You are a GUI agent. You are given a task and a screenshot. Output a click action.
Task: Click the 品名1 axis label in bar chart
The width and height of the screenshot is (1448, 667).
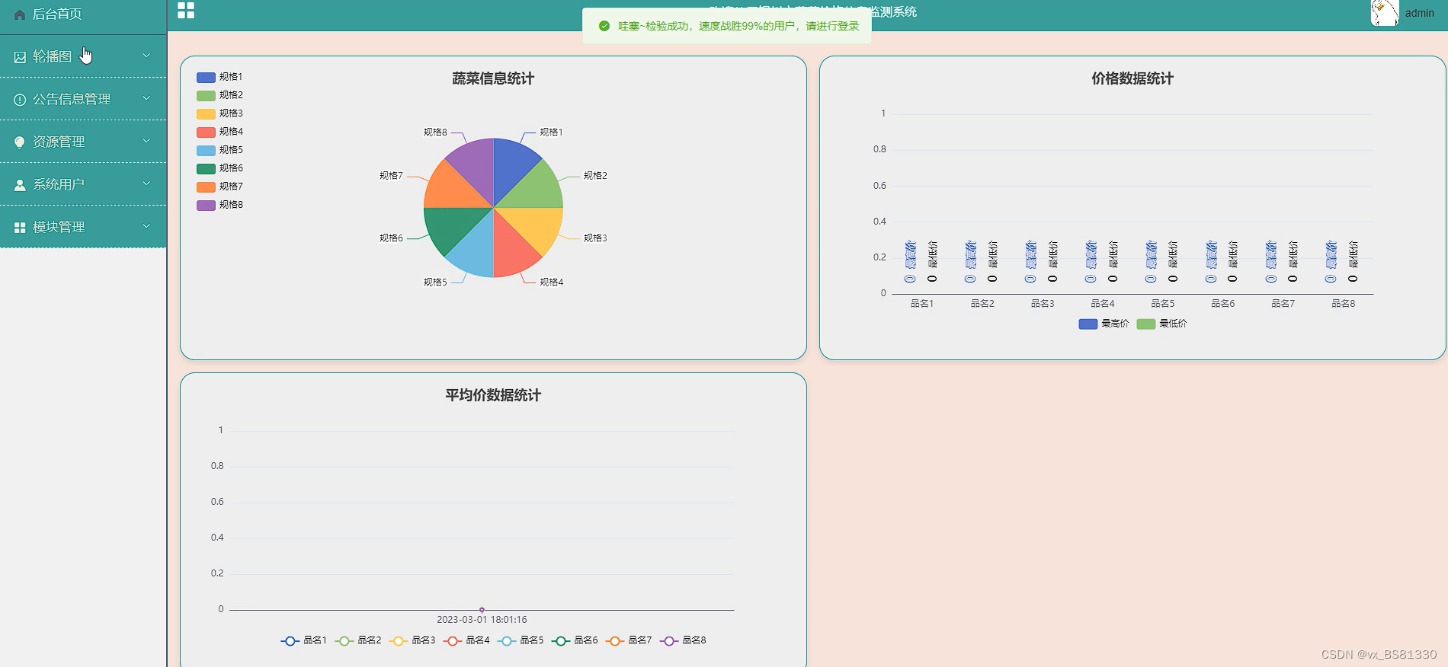point(922,304)
